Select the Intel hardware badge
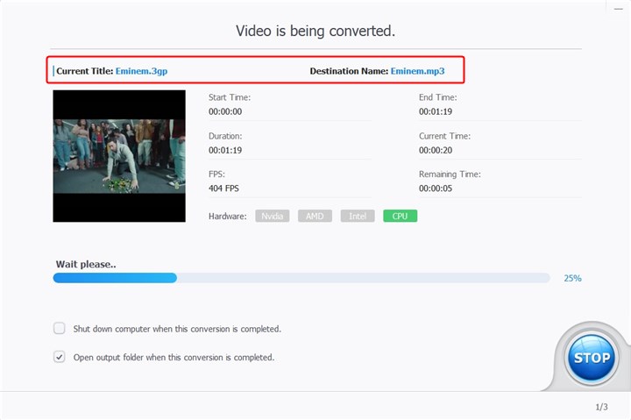The height and width of the screenshot is (420, 631). [x=358, y=216]
